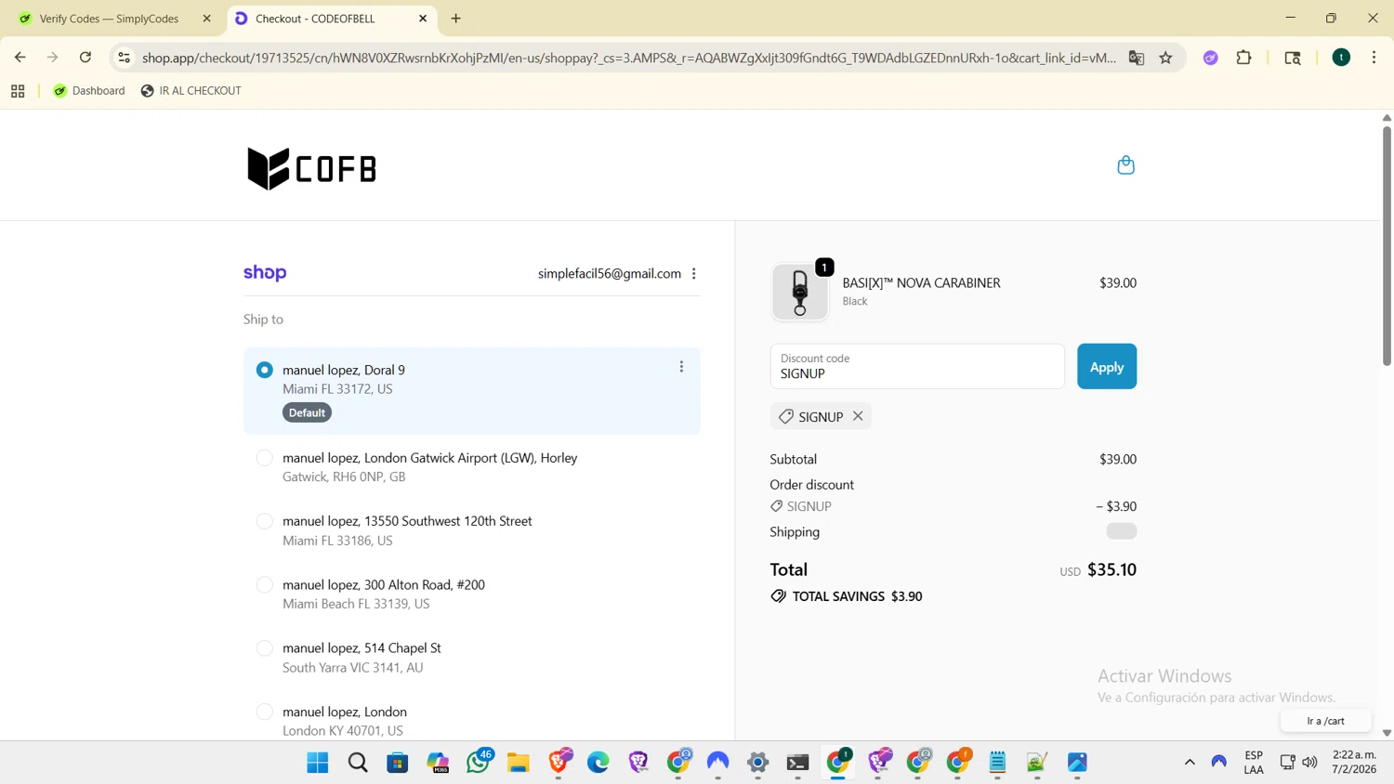Click the simplefacil56@gmail.com email text
Viewport: 1394px width, 784px height.
610,274
